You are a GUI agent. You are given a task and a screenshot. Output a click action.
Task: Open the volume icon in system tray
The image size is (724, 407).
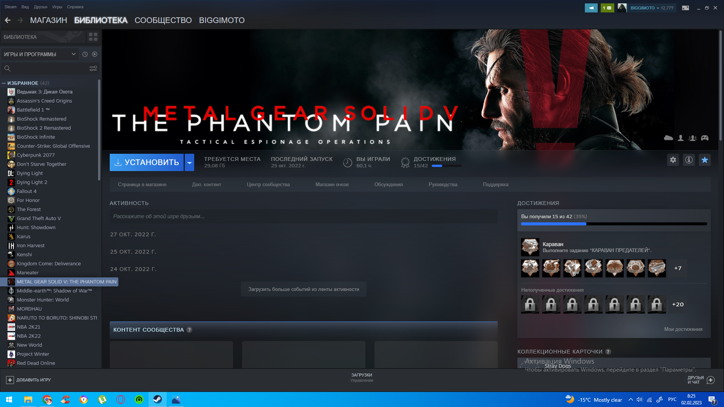point(640,400)
